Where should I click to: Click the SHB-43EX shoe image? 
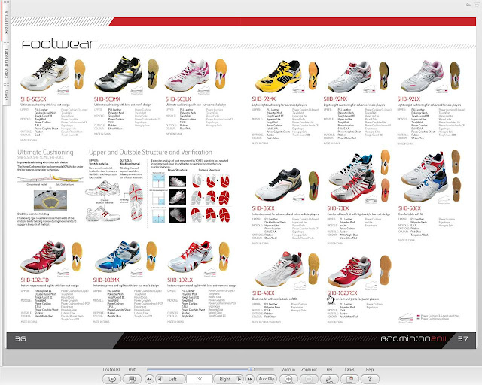[x=279, y=269]
